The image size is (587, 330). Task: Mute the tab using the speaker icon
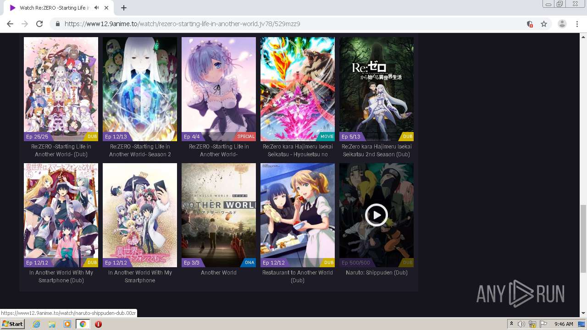point(96,8)
